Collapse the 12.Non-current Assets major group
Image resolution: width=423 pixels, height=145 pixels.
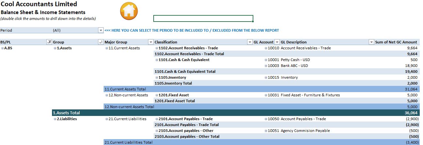point(107,95)
